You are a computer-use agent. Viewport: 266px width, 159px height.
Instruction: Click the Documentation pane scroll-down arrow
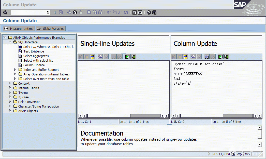[260, 144]
